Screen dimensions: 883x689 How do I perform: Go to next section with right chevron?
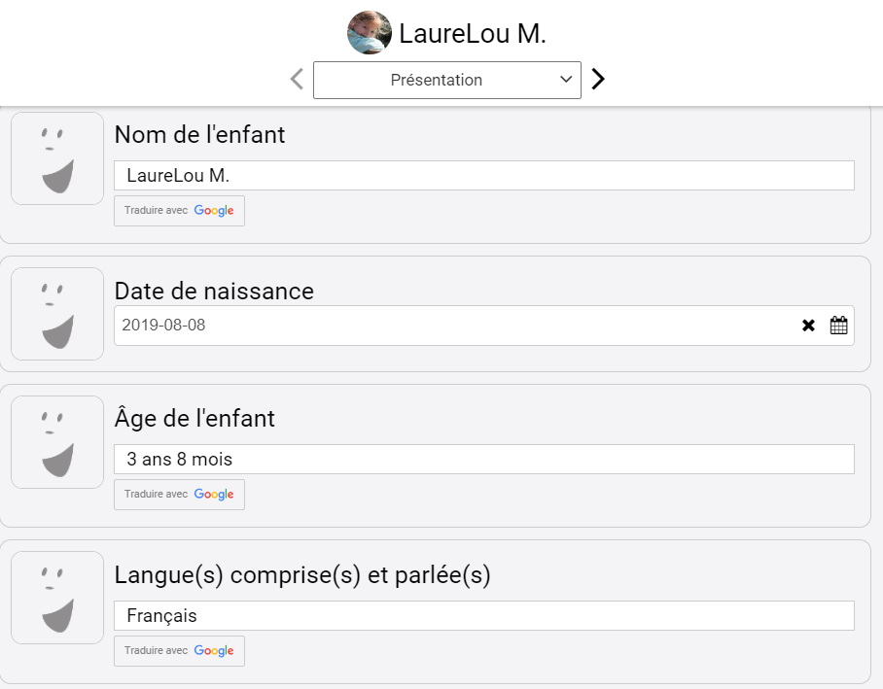(598, 79)
